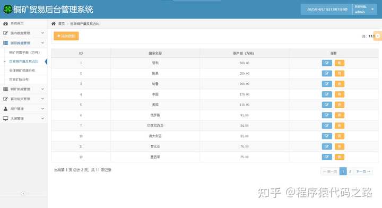Click the blue edit icon in row ID 1
Image resolution: width=382 pixels, height=208 pixels.
(x=327, y=63)
